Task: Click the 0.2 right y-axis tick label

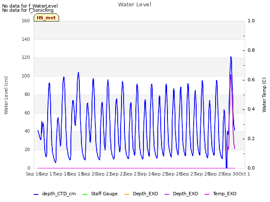Action: tap(251, 138)
